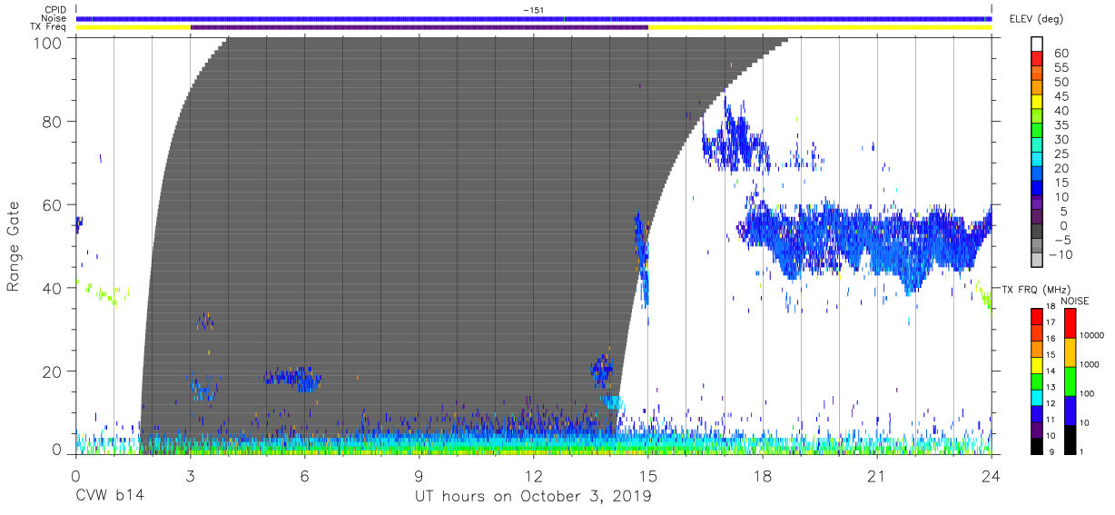Click the UT hours on October 3, 2019 title
The height and width of the screenshot is (515, 1115).
point(533,497)
